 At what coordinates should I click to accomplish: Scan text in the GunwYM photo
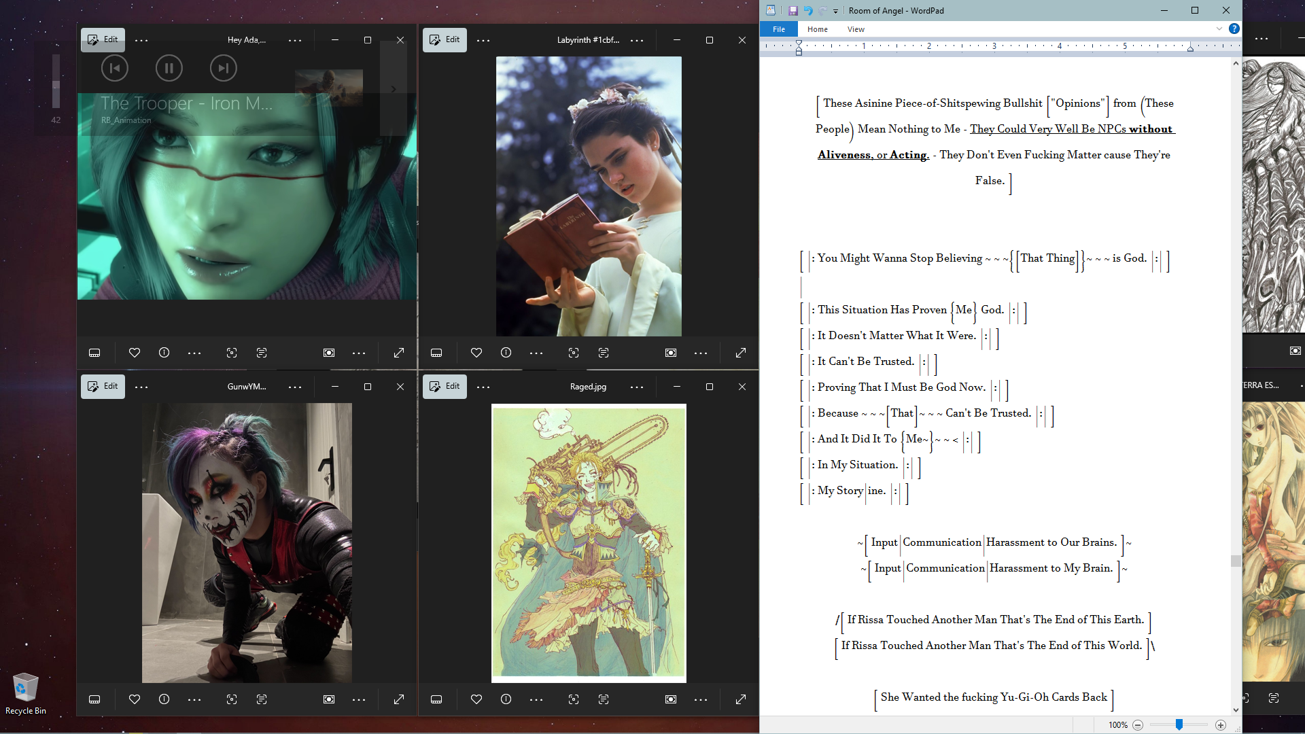pos(262,699)
